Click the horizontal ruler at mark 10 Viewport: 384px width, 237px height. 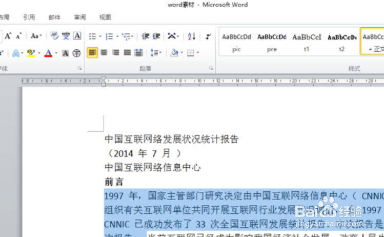tap(199, 81)
